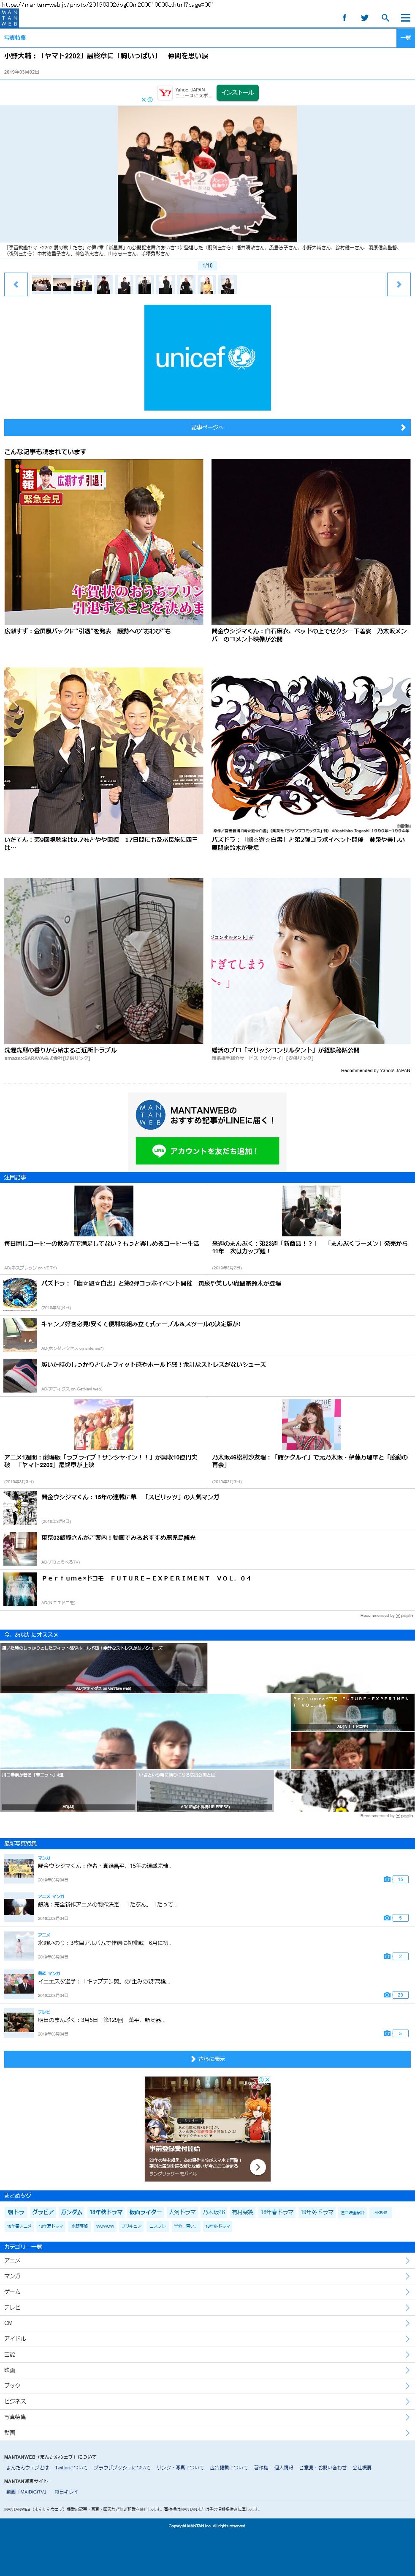
Task: Expand the ブック category row
Action: pyautogui.click(x=208, y=2385)
